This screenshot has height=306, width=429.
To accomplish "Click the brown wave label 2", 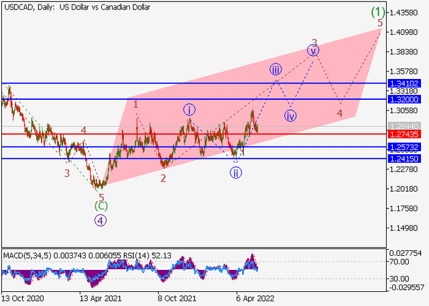I will pyautogui.click(x=164, y=178).
